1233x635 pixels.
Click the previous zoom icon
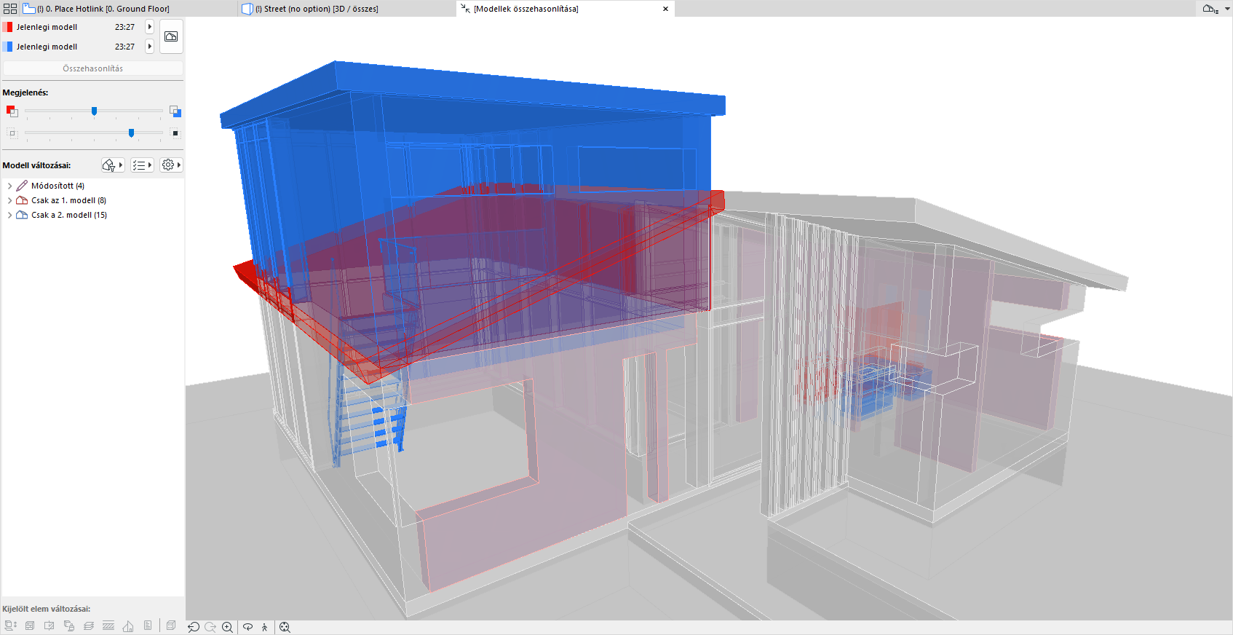click(194, 627)
